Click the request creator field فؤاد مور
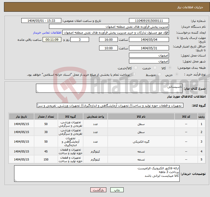The width and height of the screenshot is (210, 197). click(x=116, y=33)
